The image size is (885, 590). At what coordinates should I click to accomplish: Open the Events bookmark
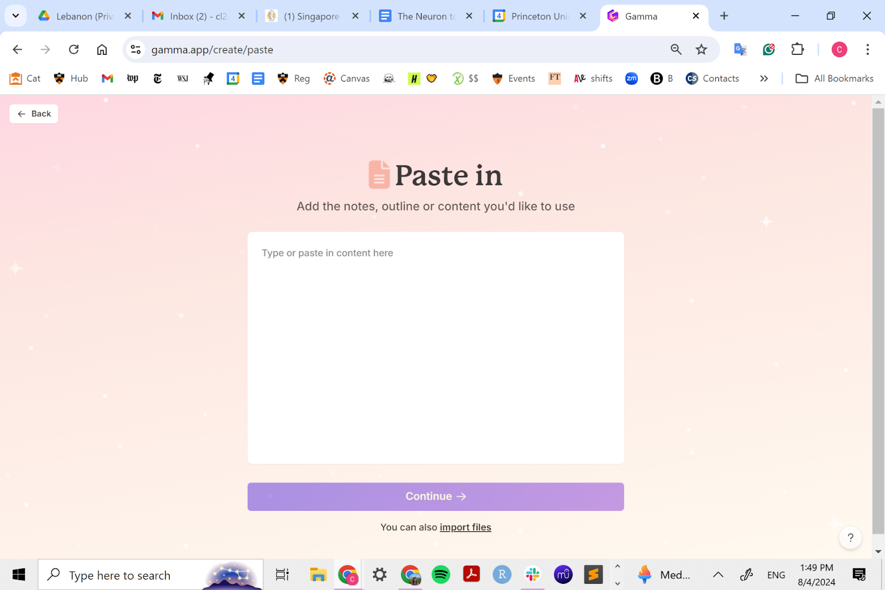513,79
